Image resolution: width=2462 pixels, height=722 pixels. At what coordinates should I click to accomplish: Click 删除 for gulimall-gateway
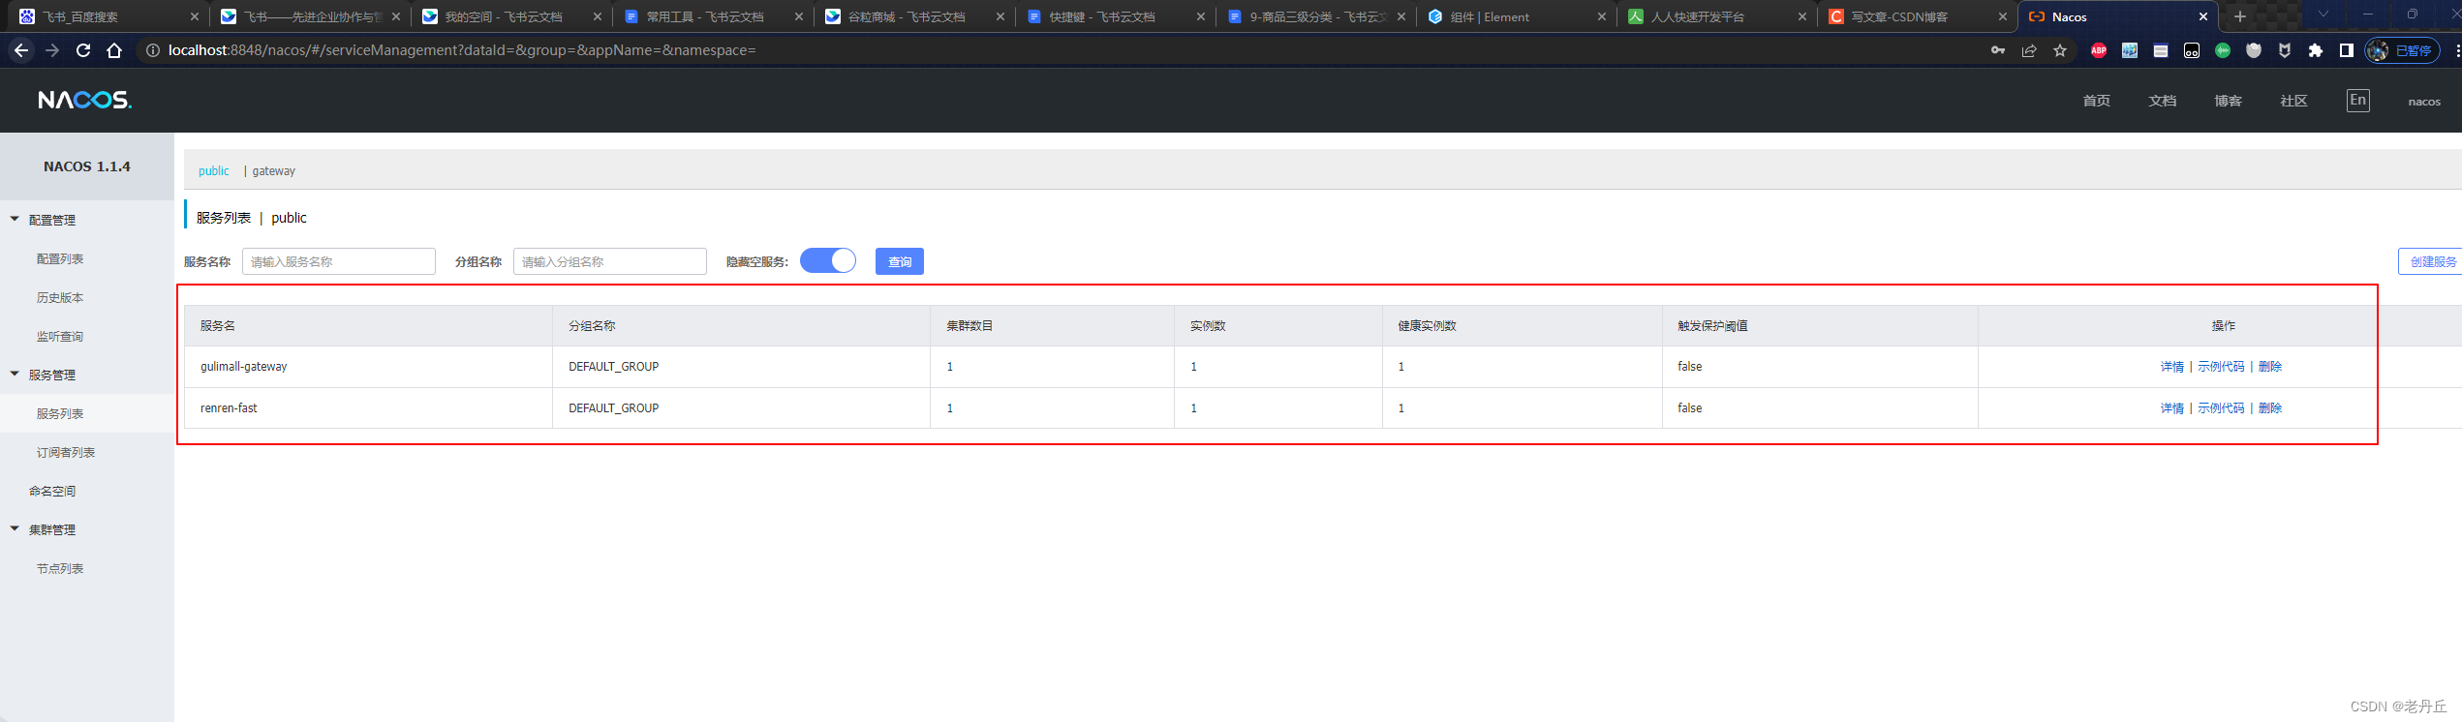coord(2270,367)
